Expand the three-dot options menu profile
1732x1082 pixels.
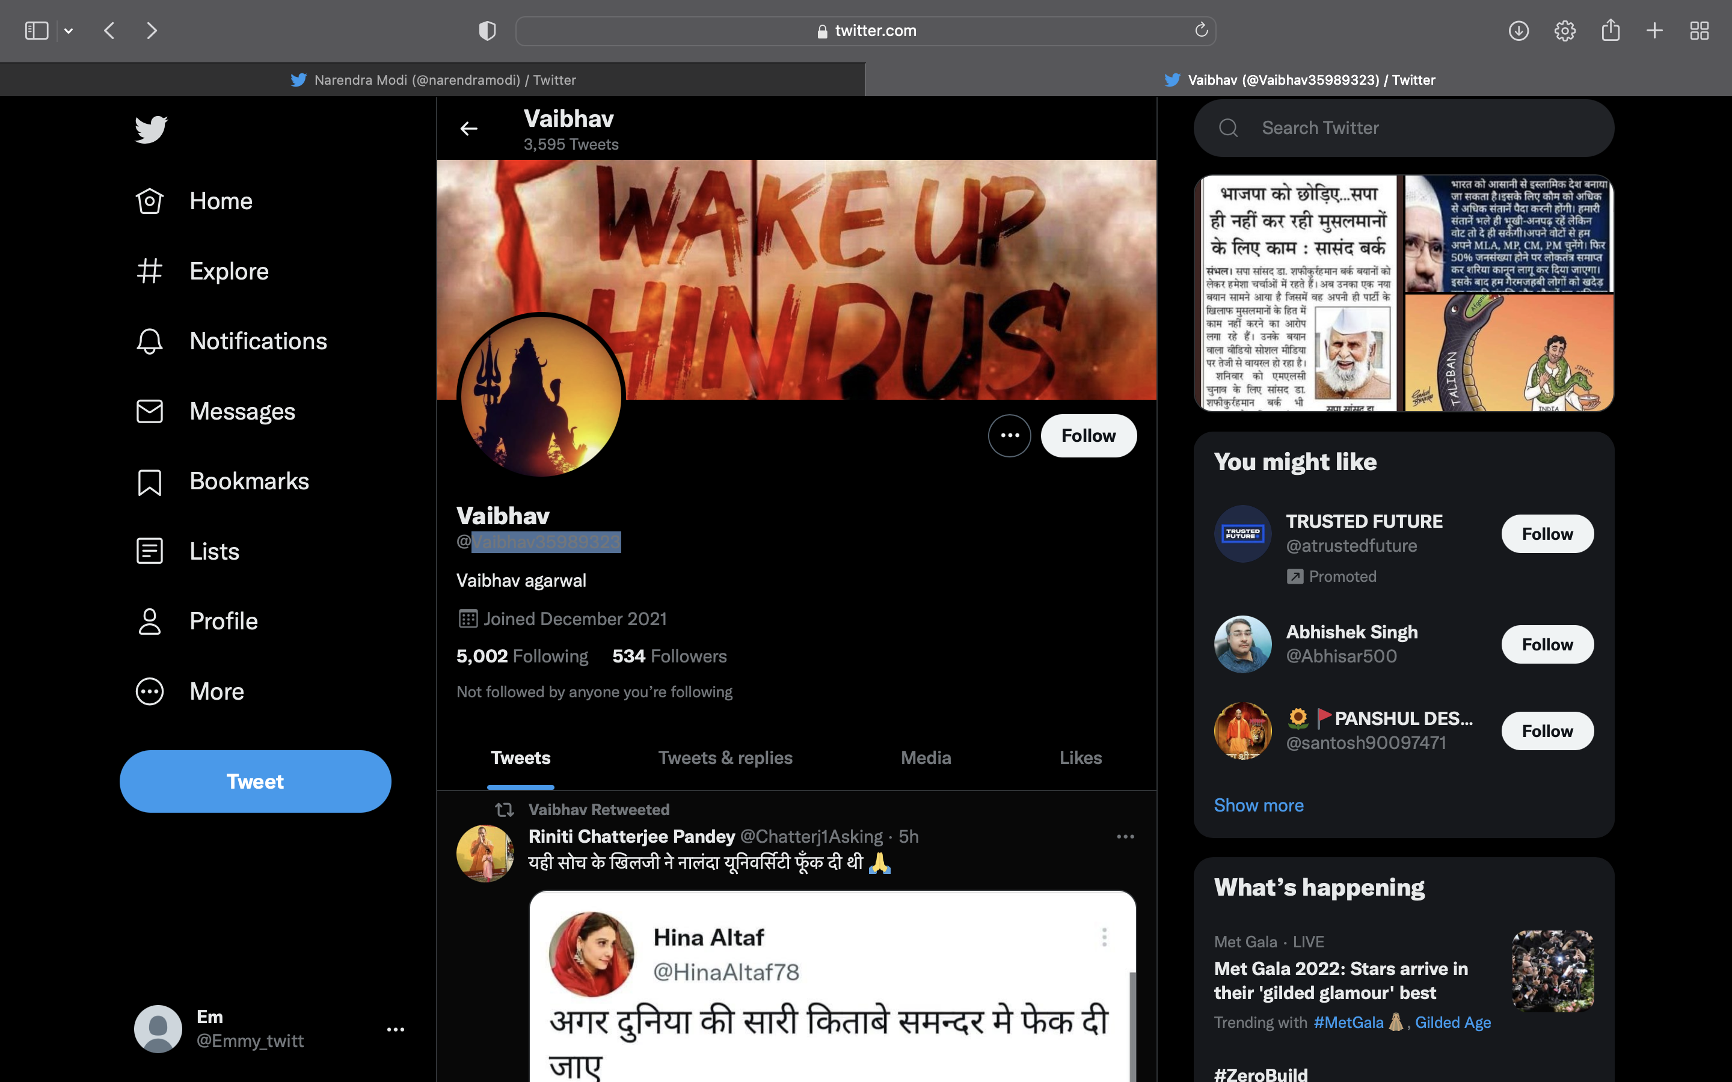(x=1010, y=435)
